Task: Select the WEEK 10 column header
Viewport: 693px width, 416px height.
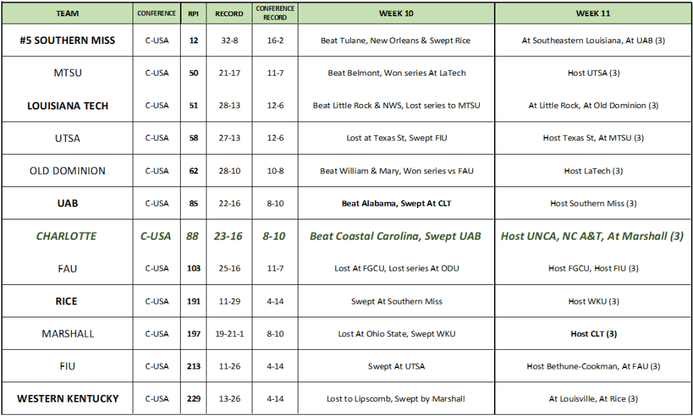Action: pyautogui.click(x=396, y=13)
